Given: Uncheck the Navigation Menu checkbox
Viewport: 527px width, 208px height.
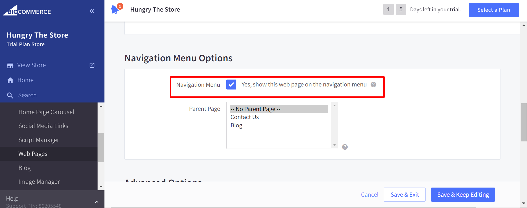Looking at the screenshot, I should click(x=231, y=85).
